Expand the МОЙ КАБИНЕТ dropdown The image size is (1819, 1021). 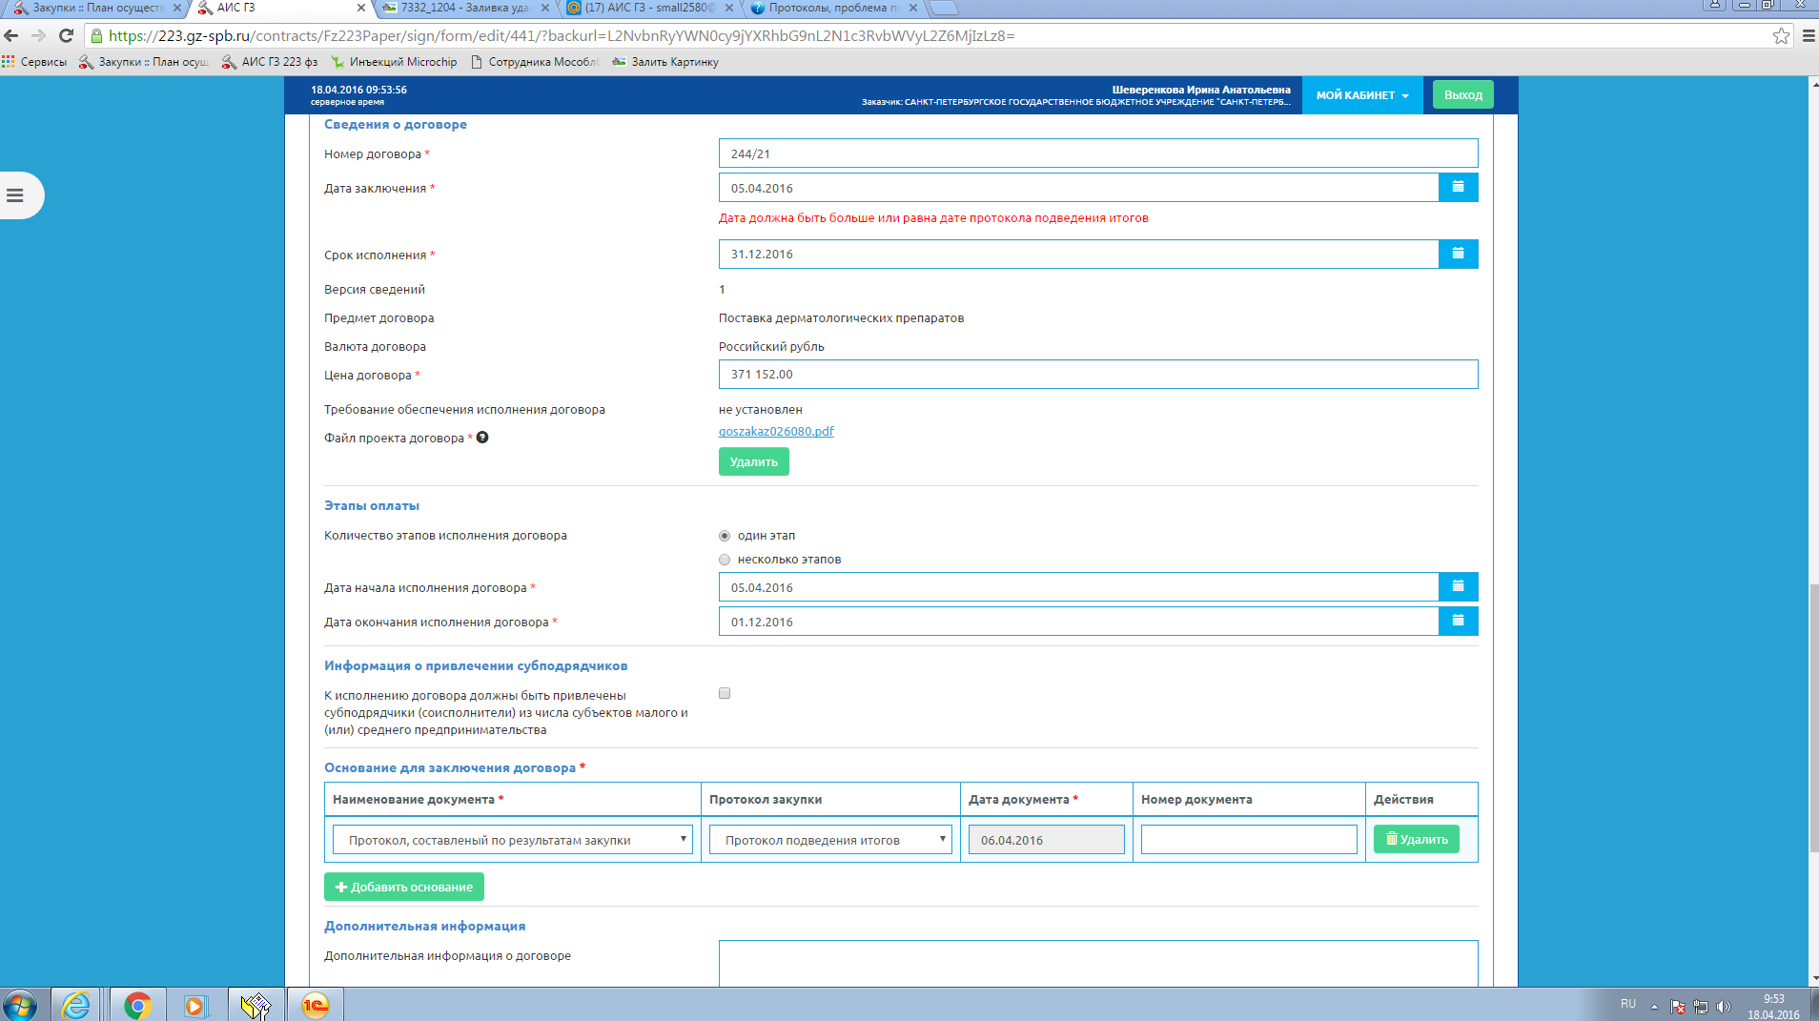(x=1362, y=95)
